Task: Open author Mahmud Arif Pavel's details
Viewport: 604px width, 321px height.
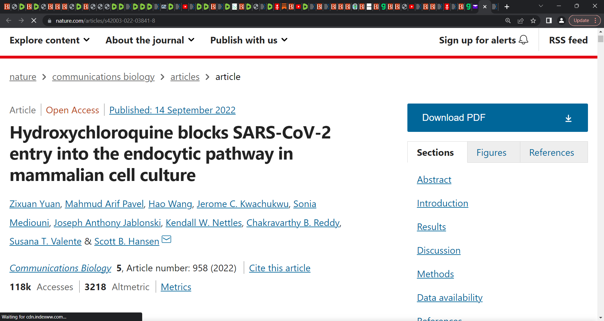Action: tap(104, 204)
